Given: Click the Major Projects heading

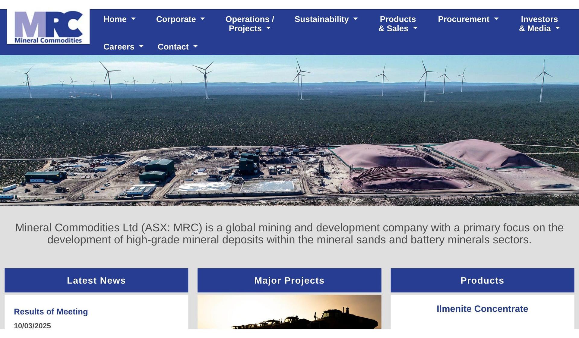Looking at the screenshot, I should (x=289, y=280).
